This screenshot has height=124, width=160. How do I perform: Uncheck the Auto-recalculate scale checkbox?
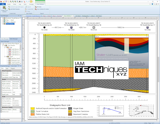(13, 99)
